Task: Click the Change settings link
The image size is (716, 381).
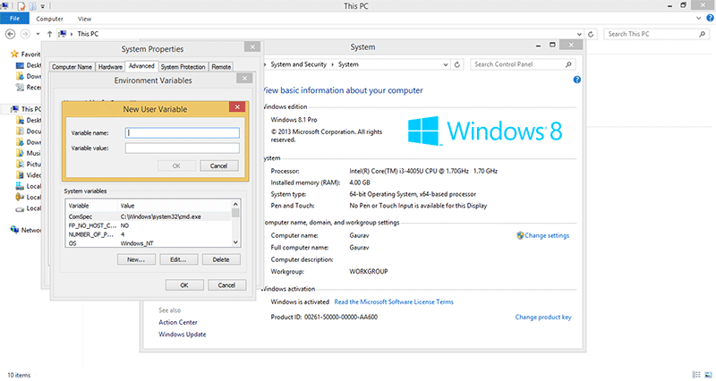Action: (547, 235)
